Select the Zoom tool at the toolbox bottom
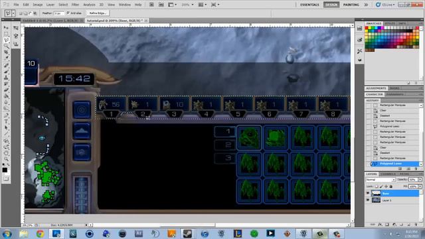This screenshot has height=239, width=425. click(6, 159)
